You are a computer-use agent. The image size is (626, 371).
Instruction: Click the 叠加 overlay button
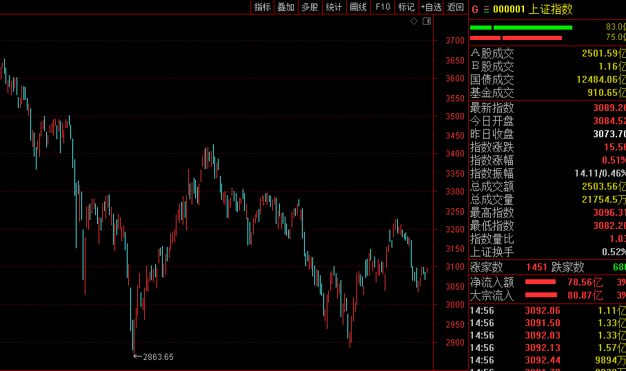285,7
